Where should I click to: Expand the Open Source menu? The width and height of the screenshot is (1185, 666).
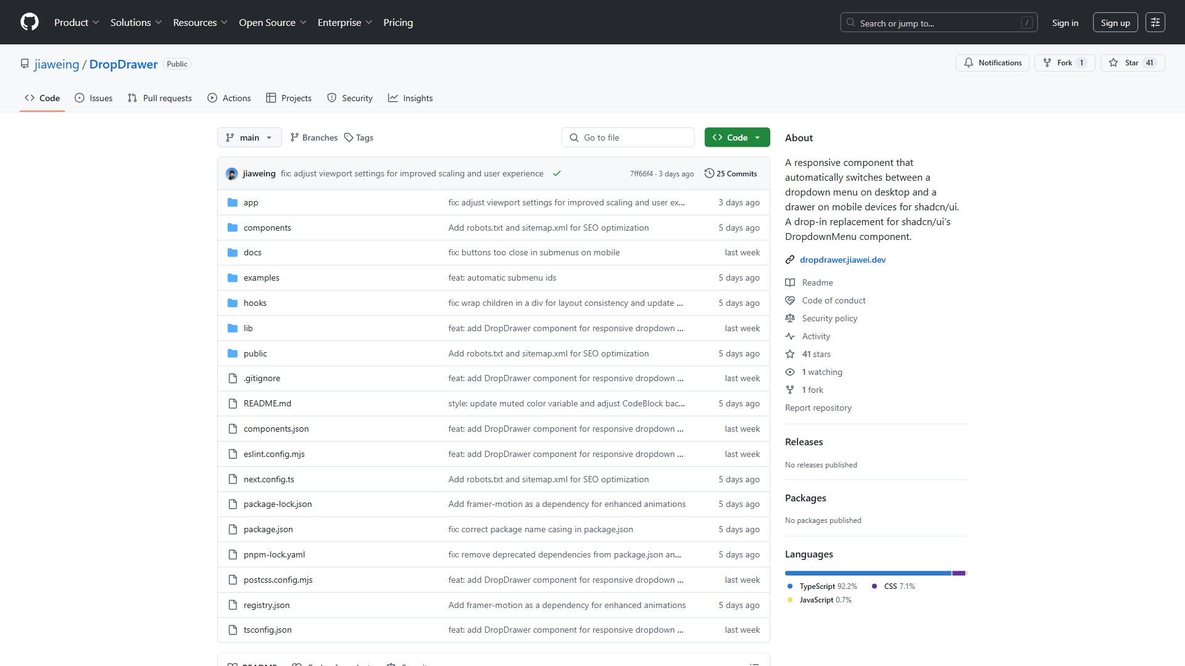(272, 22)
